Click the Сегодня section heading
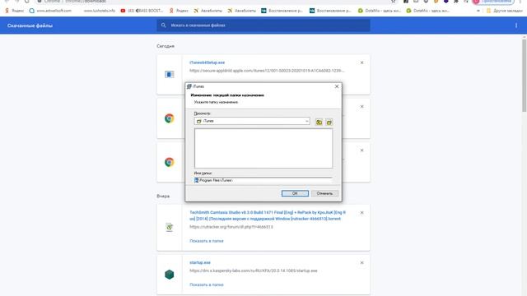This screenshot has width=527, height=296. [166, 46]
